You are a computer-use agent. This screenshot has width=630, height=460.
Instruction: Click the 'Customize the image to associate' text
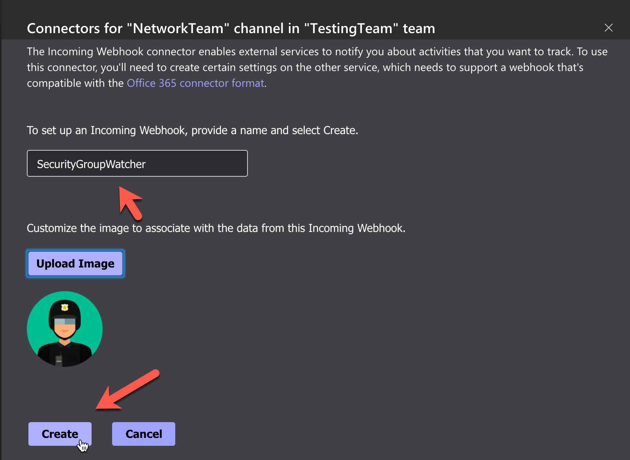tap(216, 228)
